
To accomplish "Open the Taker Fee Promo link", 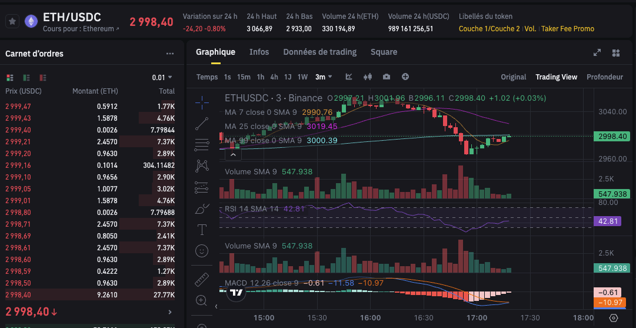I will (x=568, y=29).
